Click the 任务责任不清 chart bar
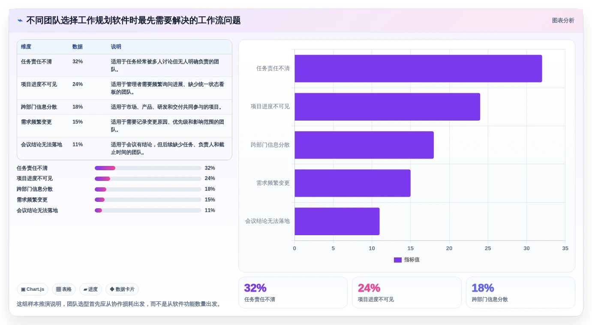The height and width of the screenshot is (325, 592). point(418,68)
